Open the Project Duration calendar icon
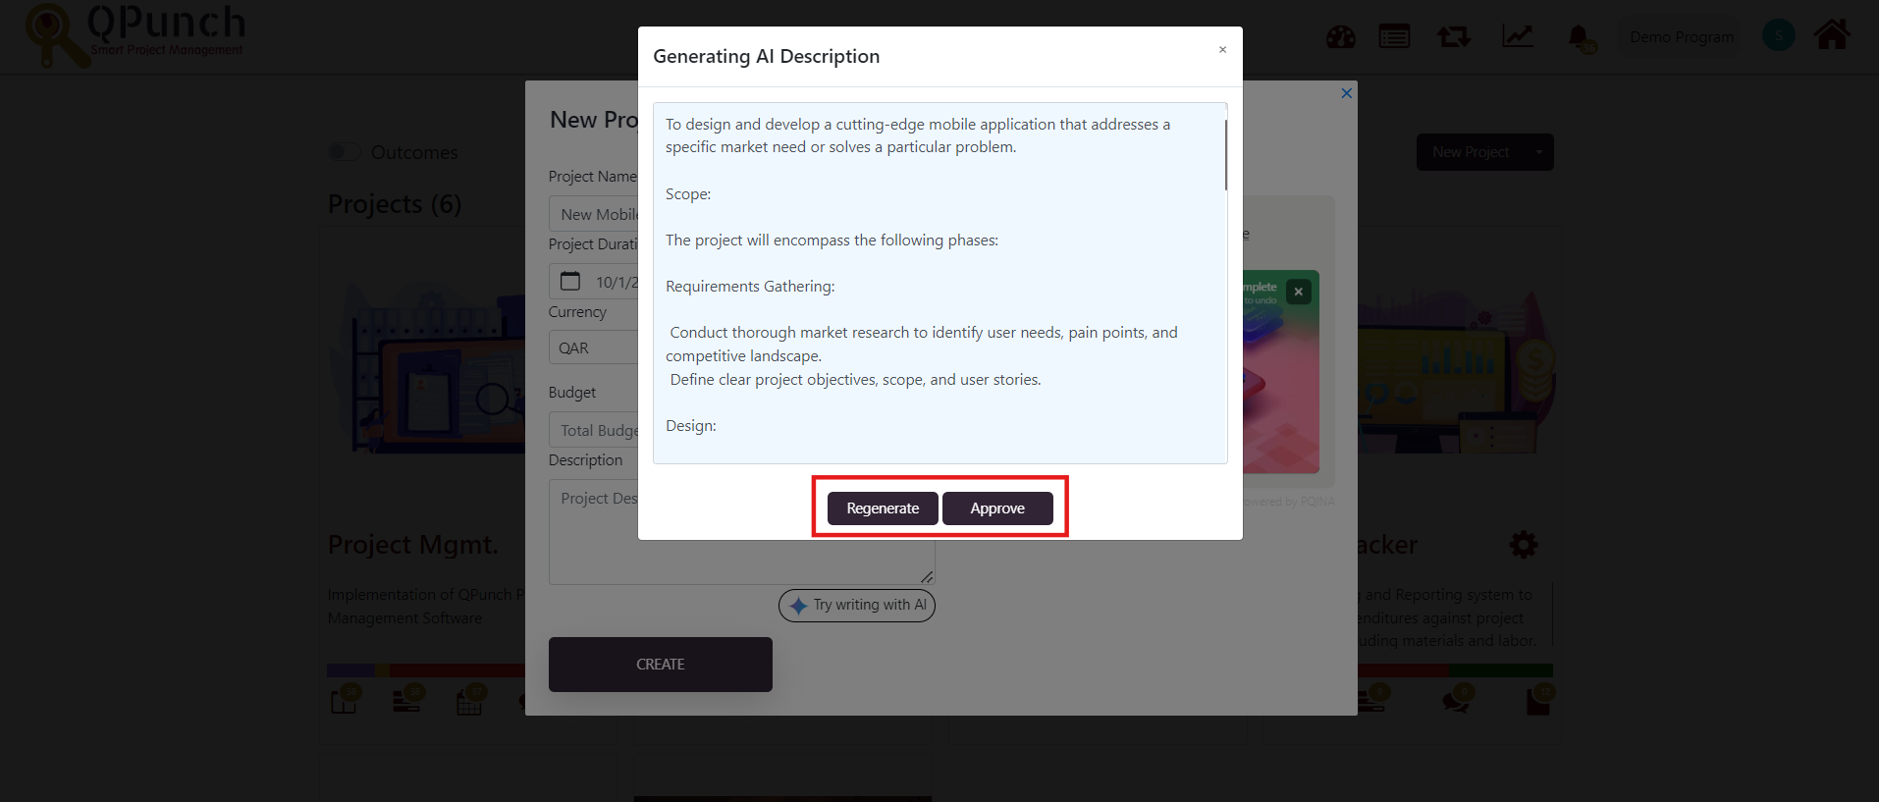Image resolution: width=1879 pixels, height=802 pixels. 570,281
